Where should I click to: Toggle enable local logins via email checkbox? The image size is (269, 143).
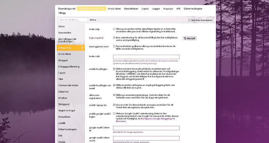point(114,85)
